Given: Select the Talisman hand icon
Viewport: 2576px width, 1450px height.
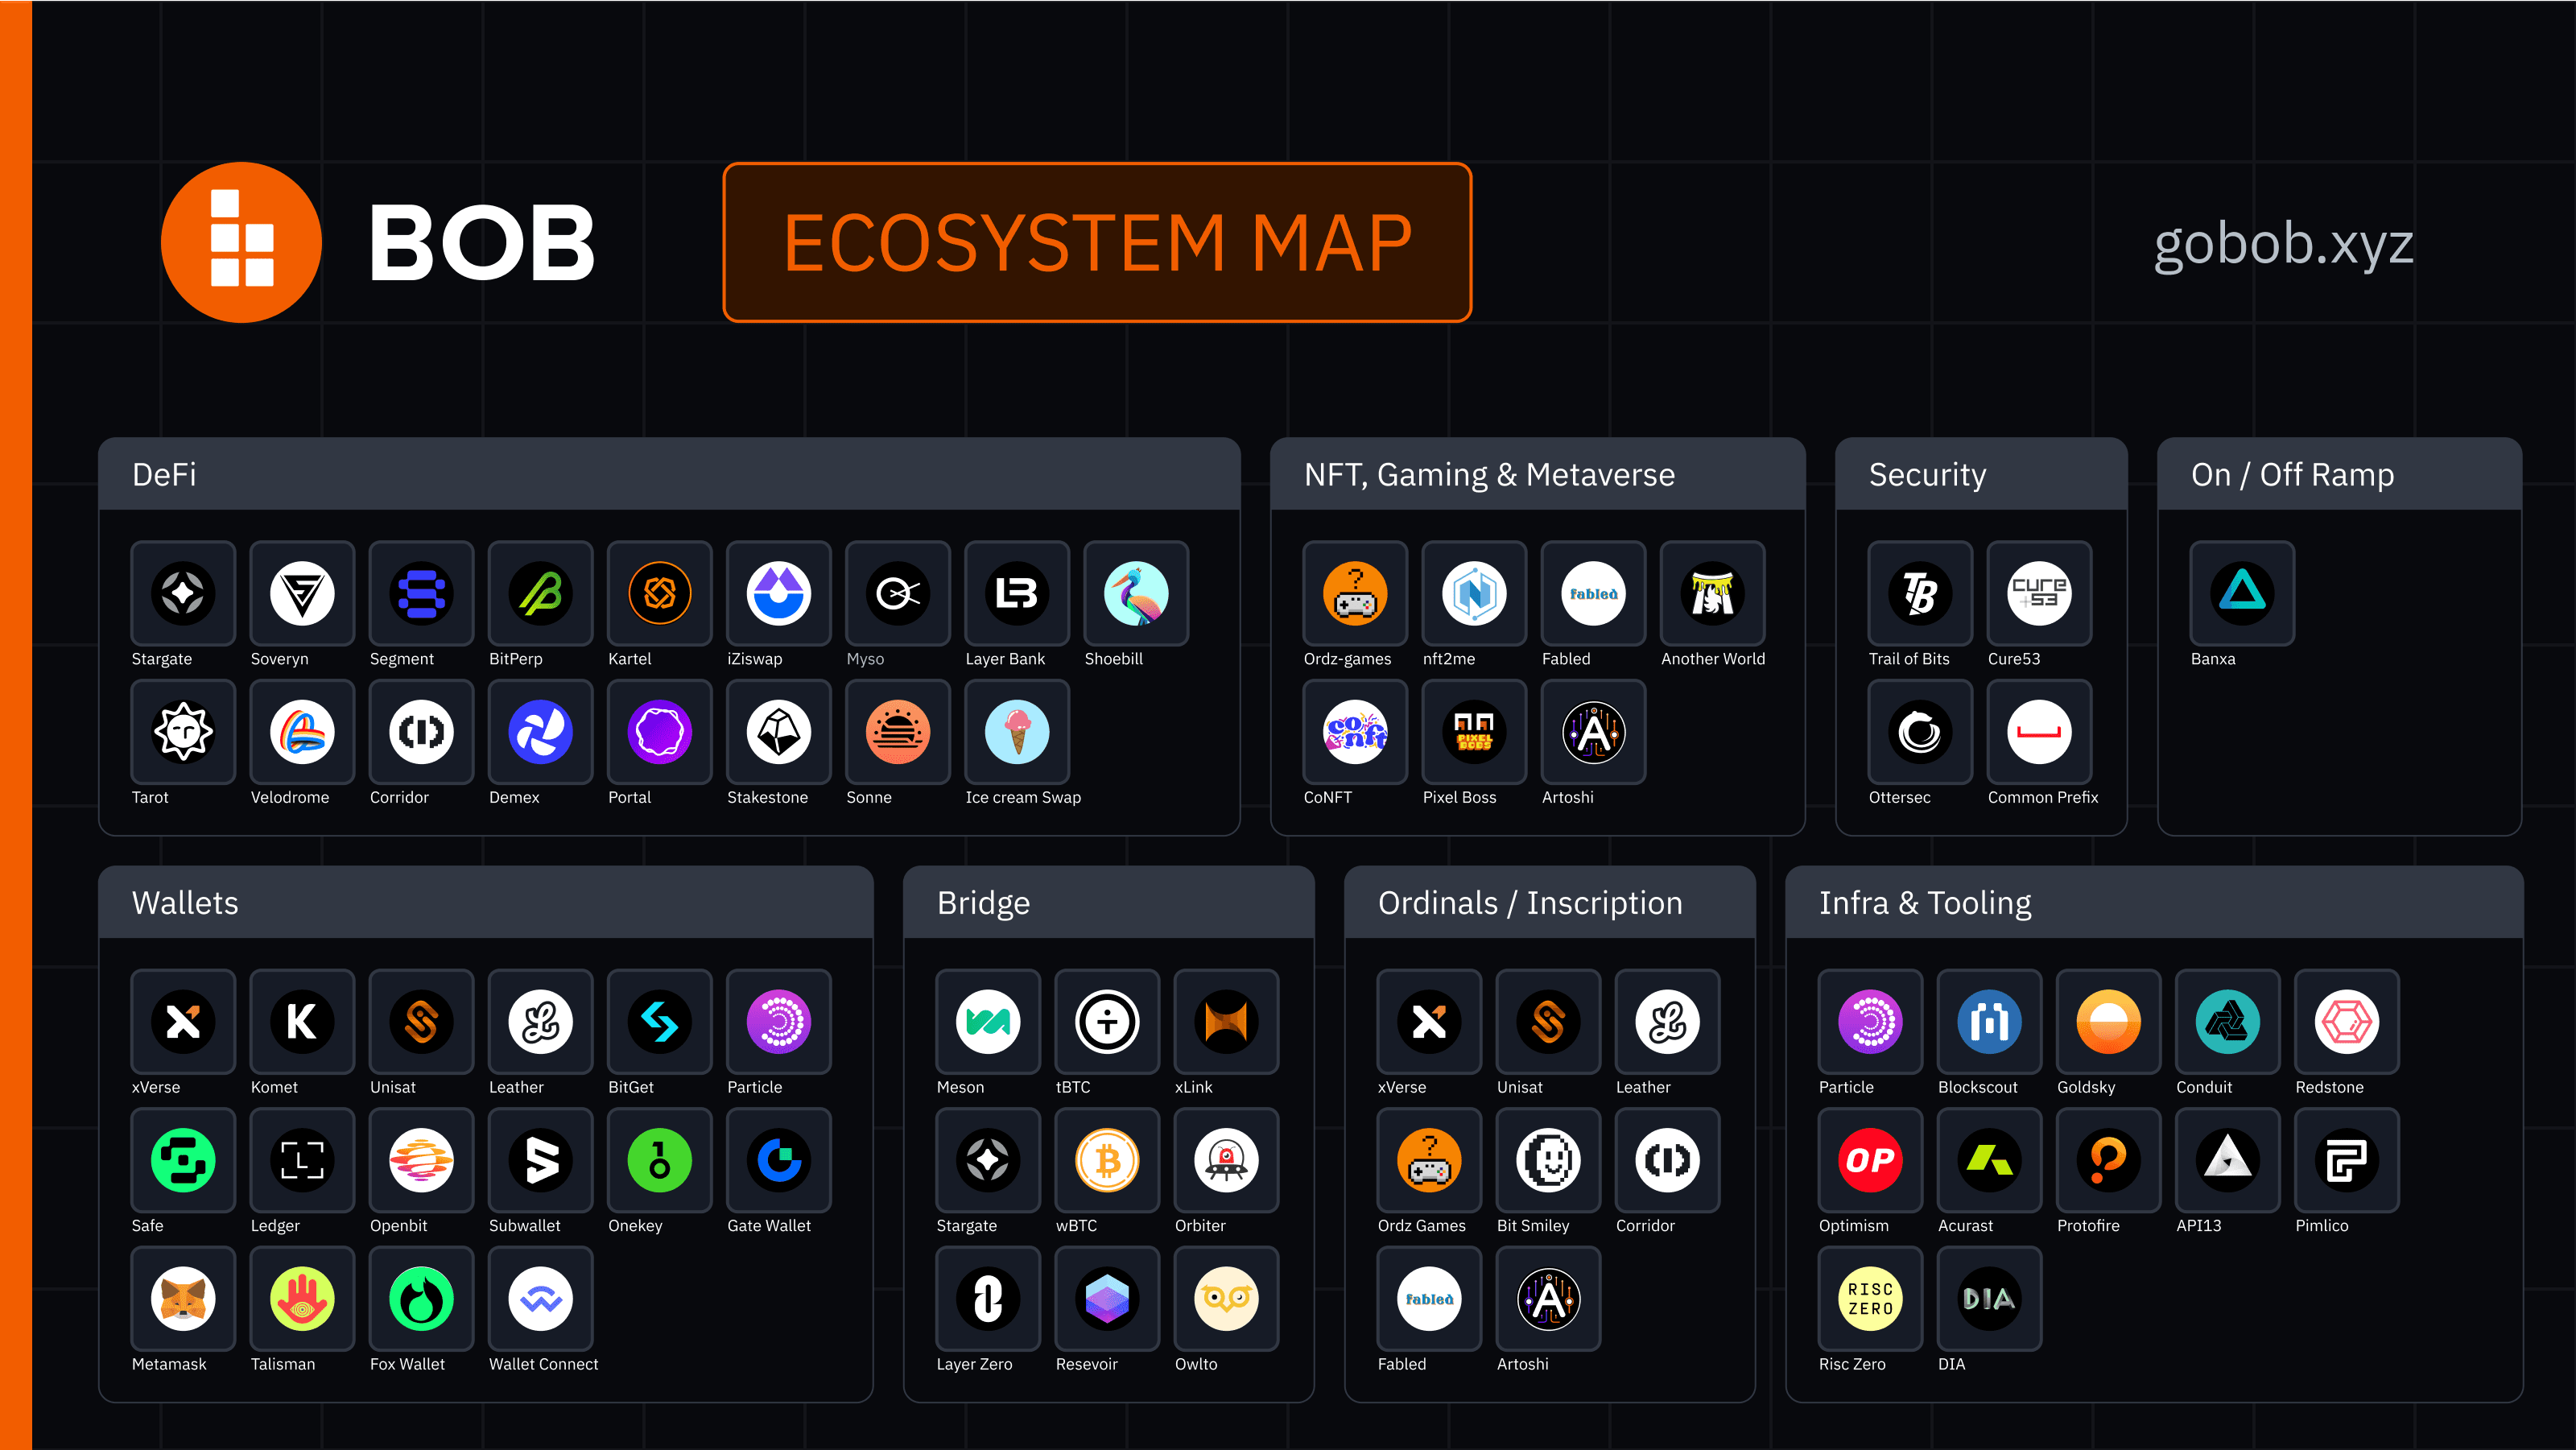Looking at the screenshot, I should (x=302, y=1299).
